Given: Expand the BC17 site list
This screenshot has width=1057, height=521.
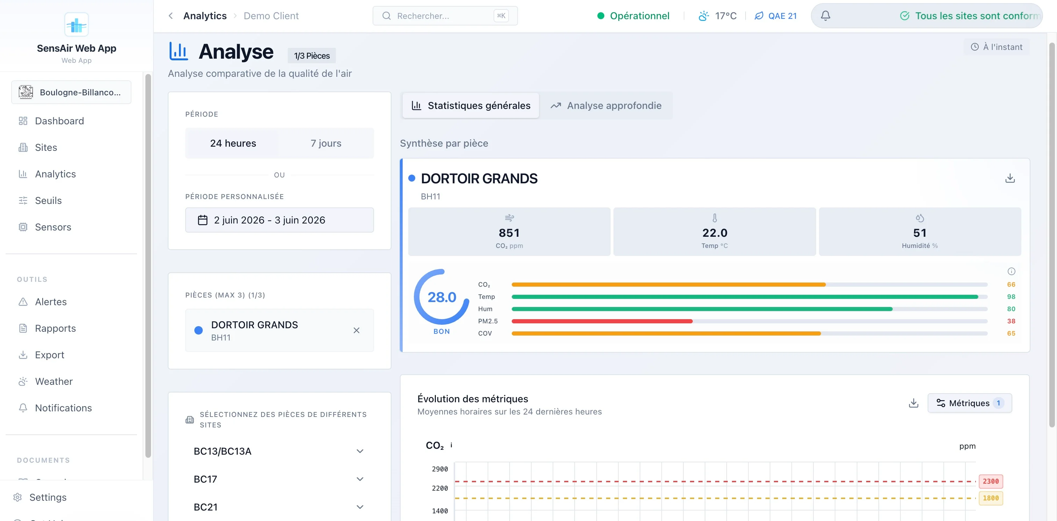Looking at the screenshot, I should [279, 479].
